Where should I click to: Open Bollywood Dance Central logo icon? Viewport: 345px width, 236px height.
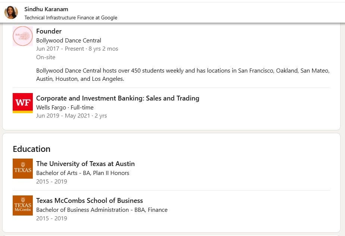(x=23, y=36)
